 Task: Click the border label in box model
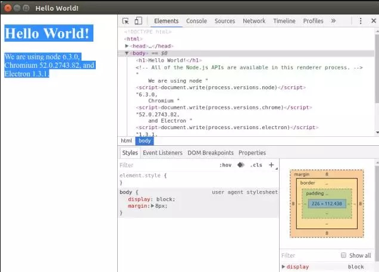coord(308,183)
